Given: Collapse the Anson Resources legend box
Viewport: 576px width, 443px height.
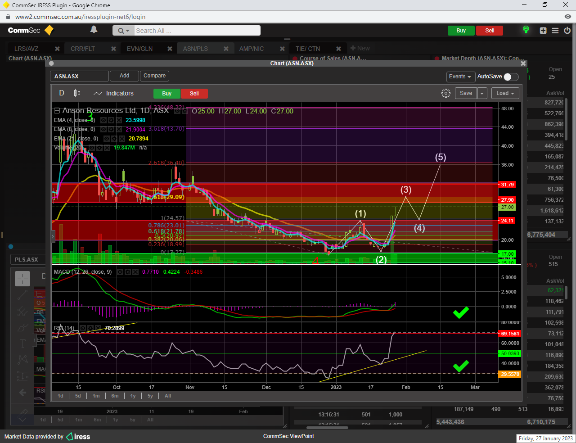Looking at the screenshot, I should (57, 111).
